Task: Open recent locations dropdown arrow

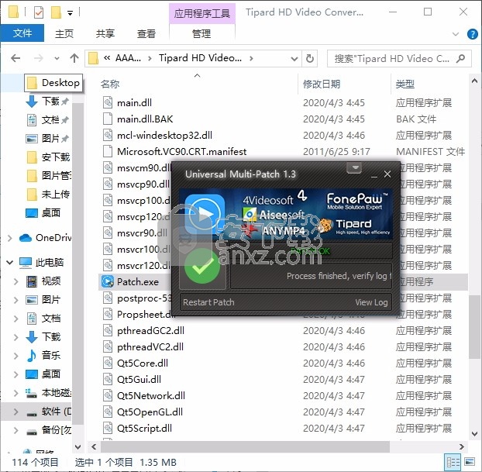Action: tap(57, 58)
